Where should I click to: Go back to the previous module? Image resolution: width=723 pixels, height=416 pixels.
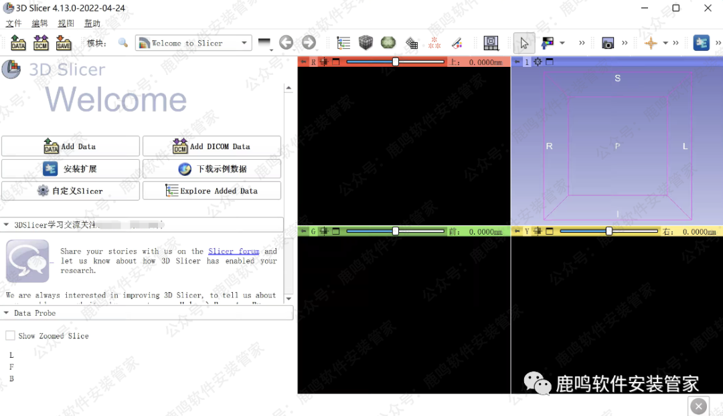(286, 43)
